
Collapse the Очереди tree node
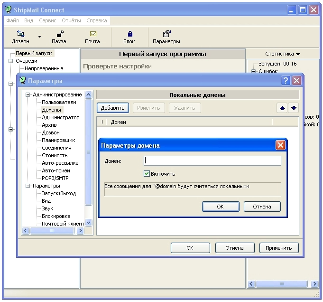(x=10, y=61)
